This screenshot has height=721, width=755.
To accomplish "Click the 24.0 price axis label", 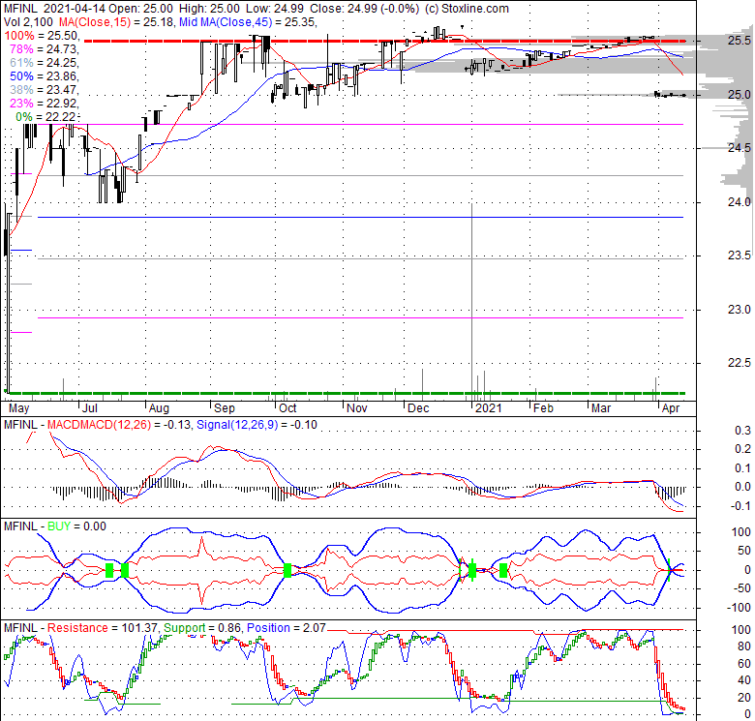I will click(740, 202).
